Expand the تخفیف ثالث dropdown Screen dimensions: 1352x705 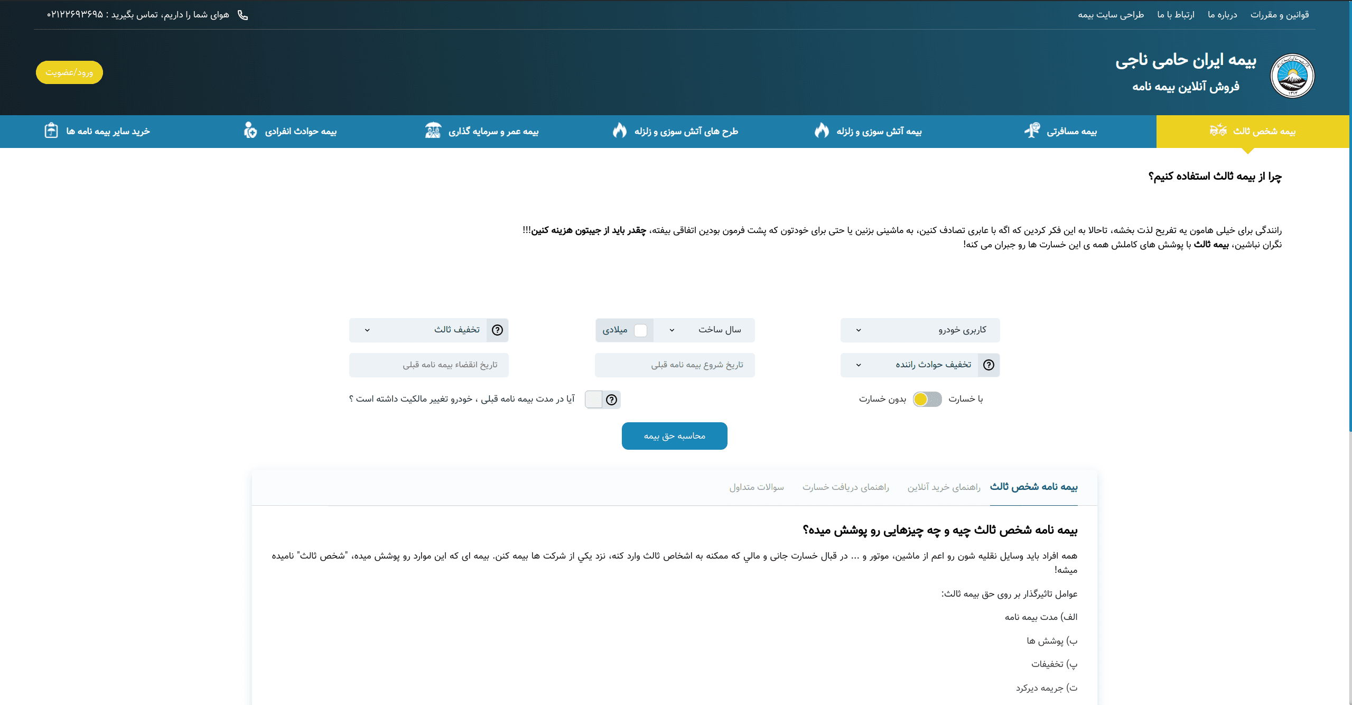417,330
